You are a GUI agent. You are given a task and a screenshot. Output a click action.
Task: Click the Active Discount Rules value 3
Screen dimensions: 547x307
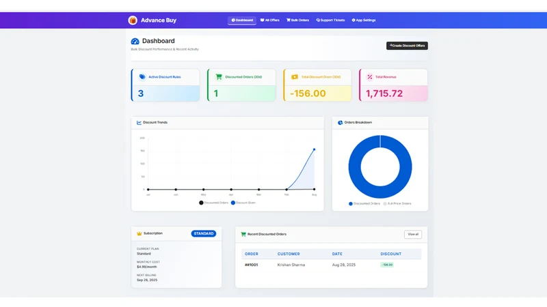[141, 93]
